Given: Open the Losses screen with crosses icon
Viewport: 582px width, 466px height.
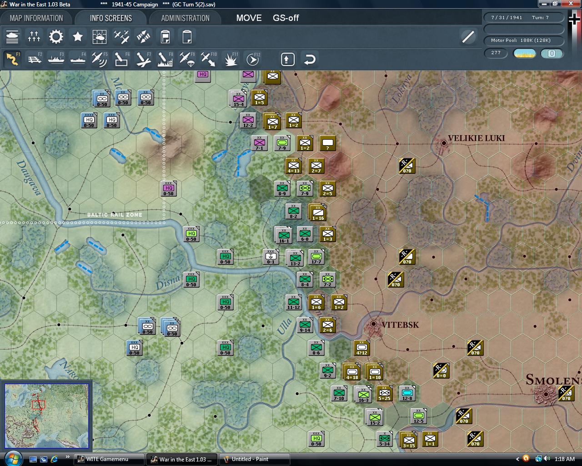Looking at the screenshot, I should (34, 37).
